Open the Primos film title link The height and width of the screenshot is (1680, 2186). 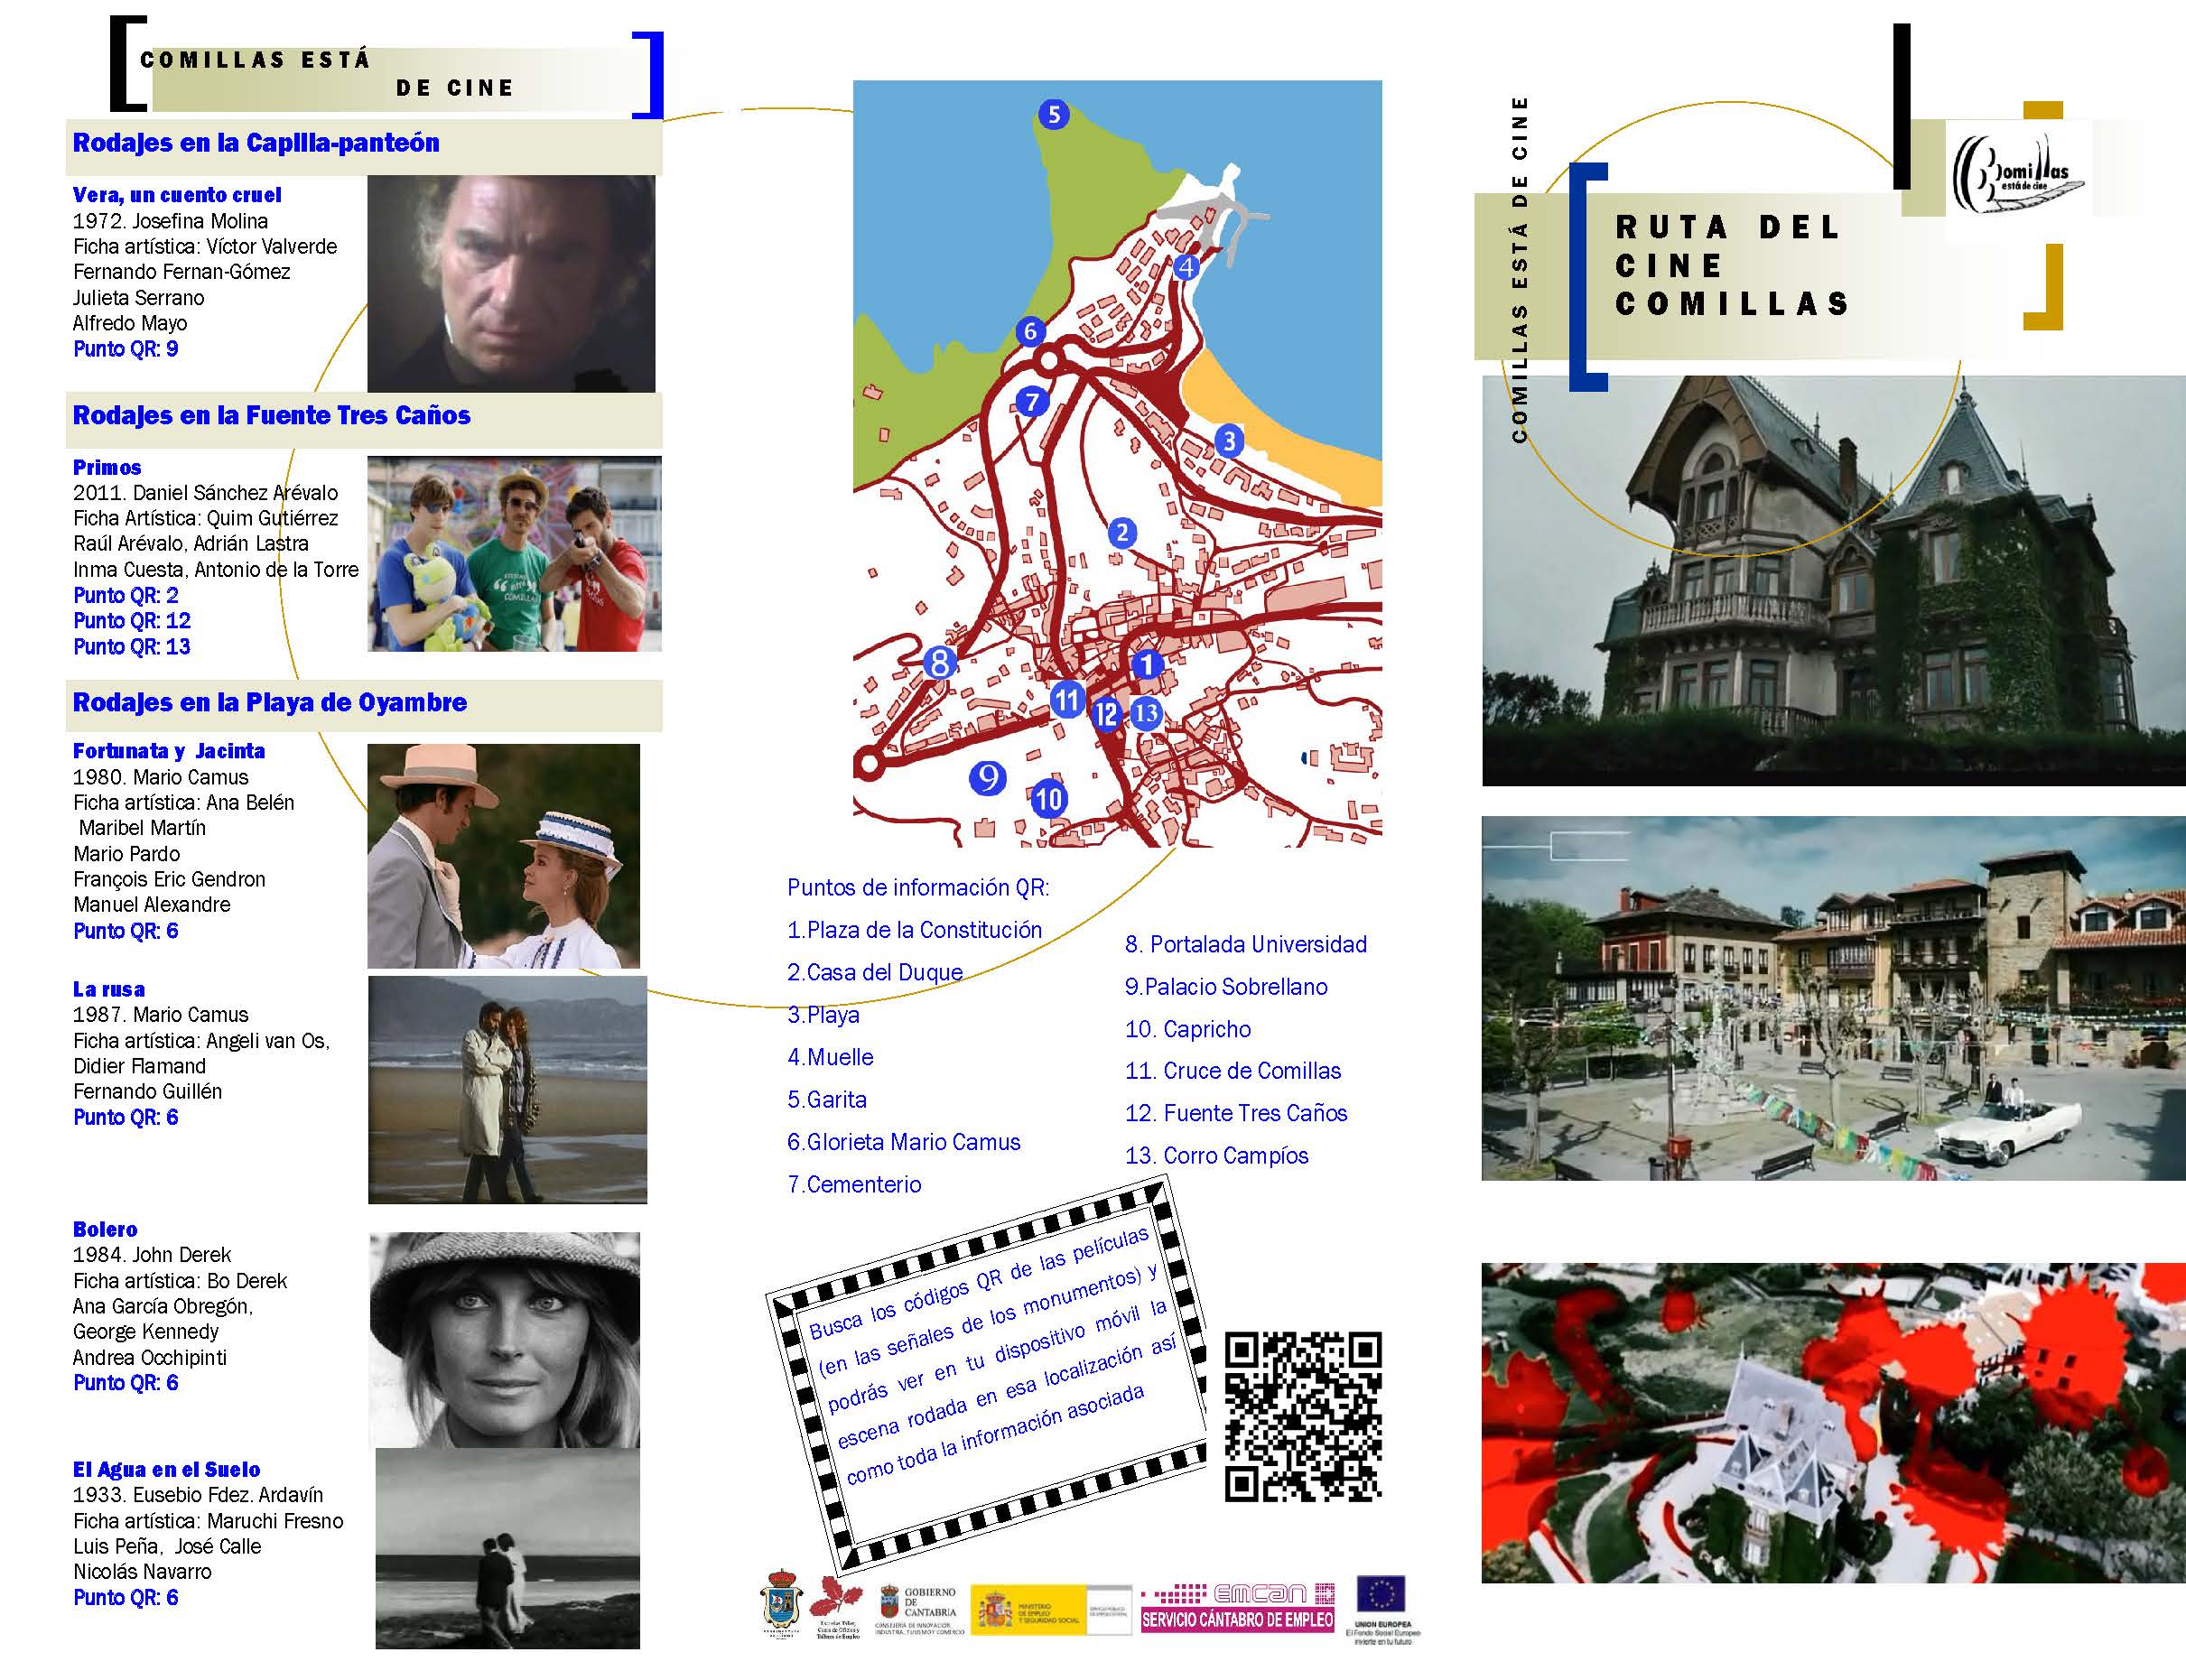pos(107,467)
